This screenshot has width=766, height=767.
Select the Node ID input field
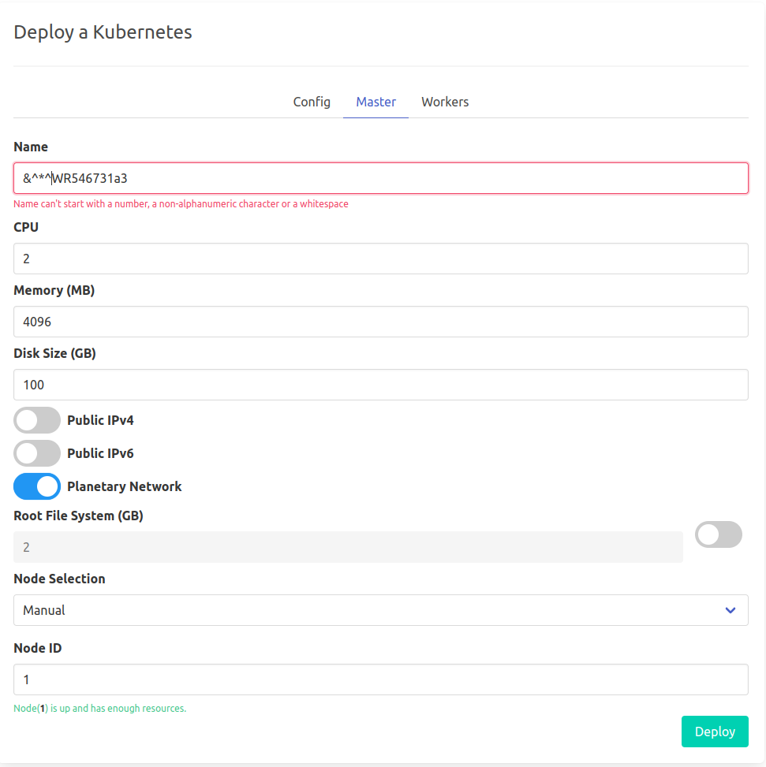381,680
